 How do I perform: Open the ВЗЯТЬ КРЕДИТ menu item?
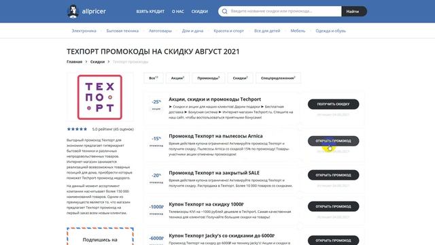(150, 12)
